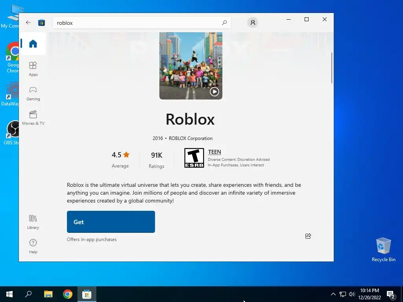Click the Roblox description paragraph
403x302 pixels.
[184, 193]
